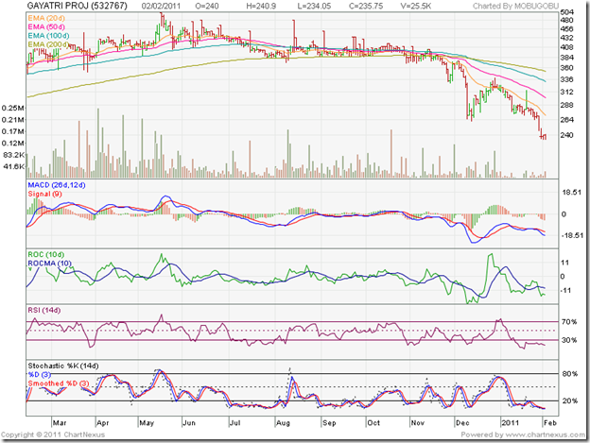Click the ROC -11 axis label
The height and width of the screenshot is (443, 590).
[564, 290]
